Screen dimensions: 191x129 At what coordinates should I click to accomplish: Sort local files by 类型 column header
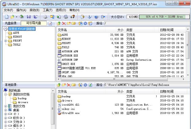139,91
